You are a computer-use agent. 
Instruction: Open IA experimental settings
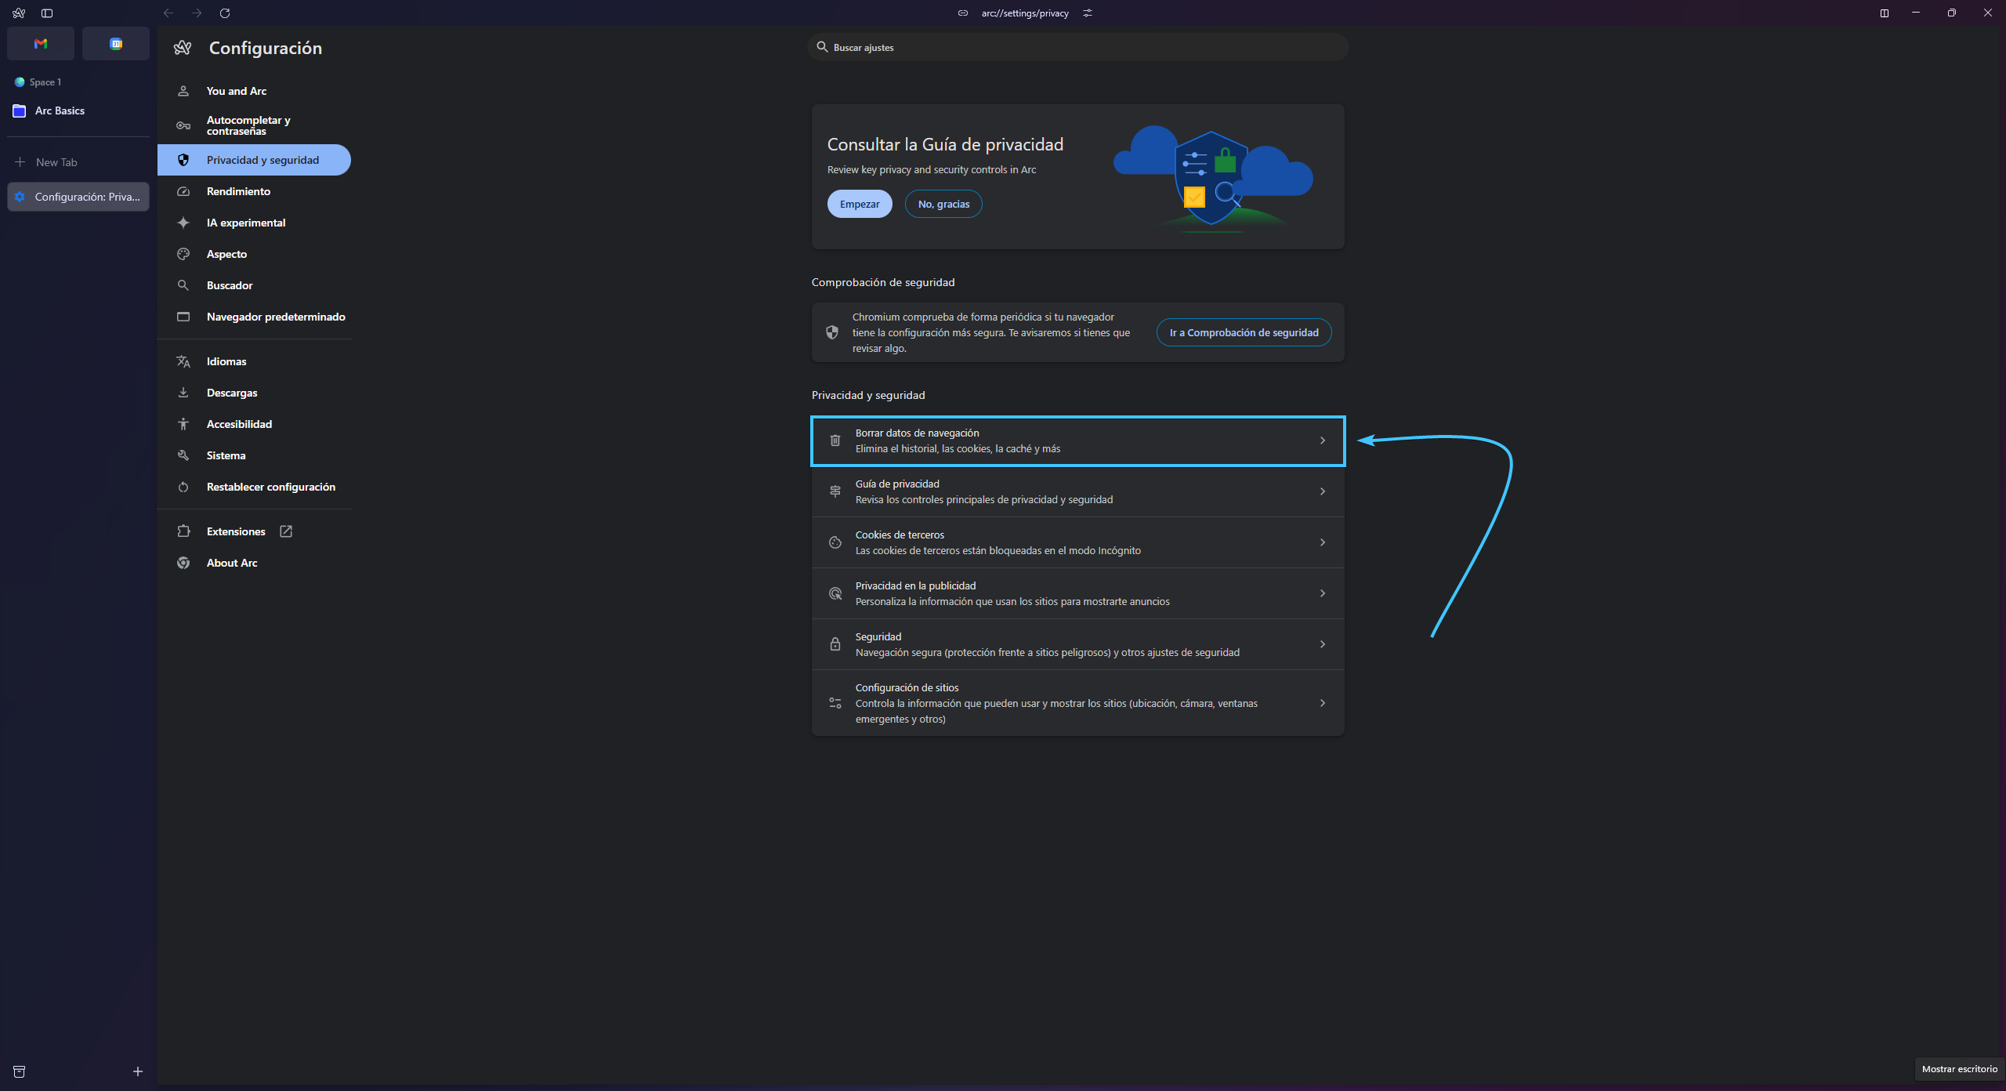(x=254, y=223)
